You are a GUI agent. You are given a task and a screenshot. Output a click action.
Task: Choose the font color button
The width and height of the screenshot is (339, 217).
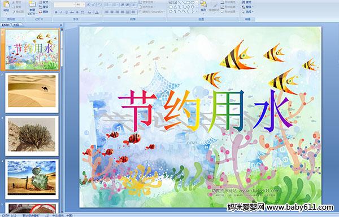(x=97, y=12)
